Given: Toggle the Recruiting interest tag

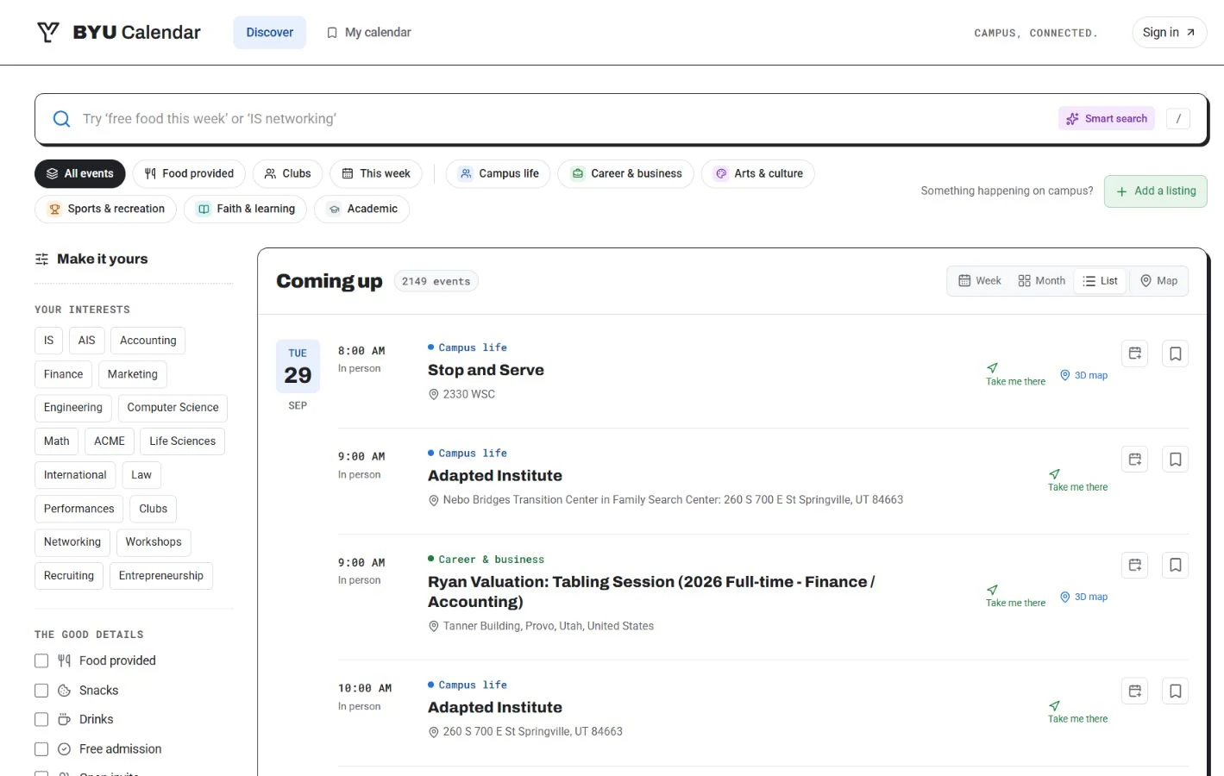Looking at the screenshot, I should 69,576.
